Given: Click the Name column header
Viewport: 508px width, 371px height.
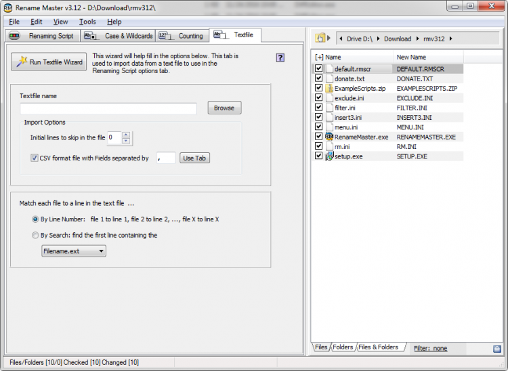Looking at the screenshot, I should (x=353, y=58).
